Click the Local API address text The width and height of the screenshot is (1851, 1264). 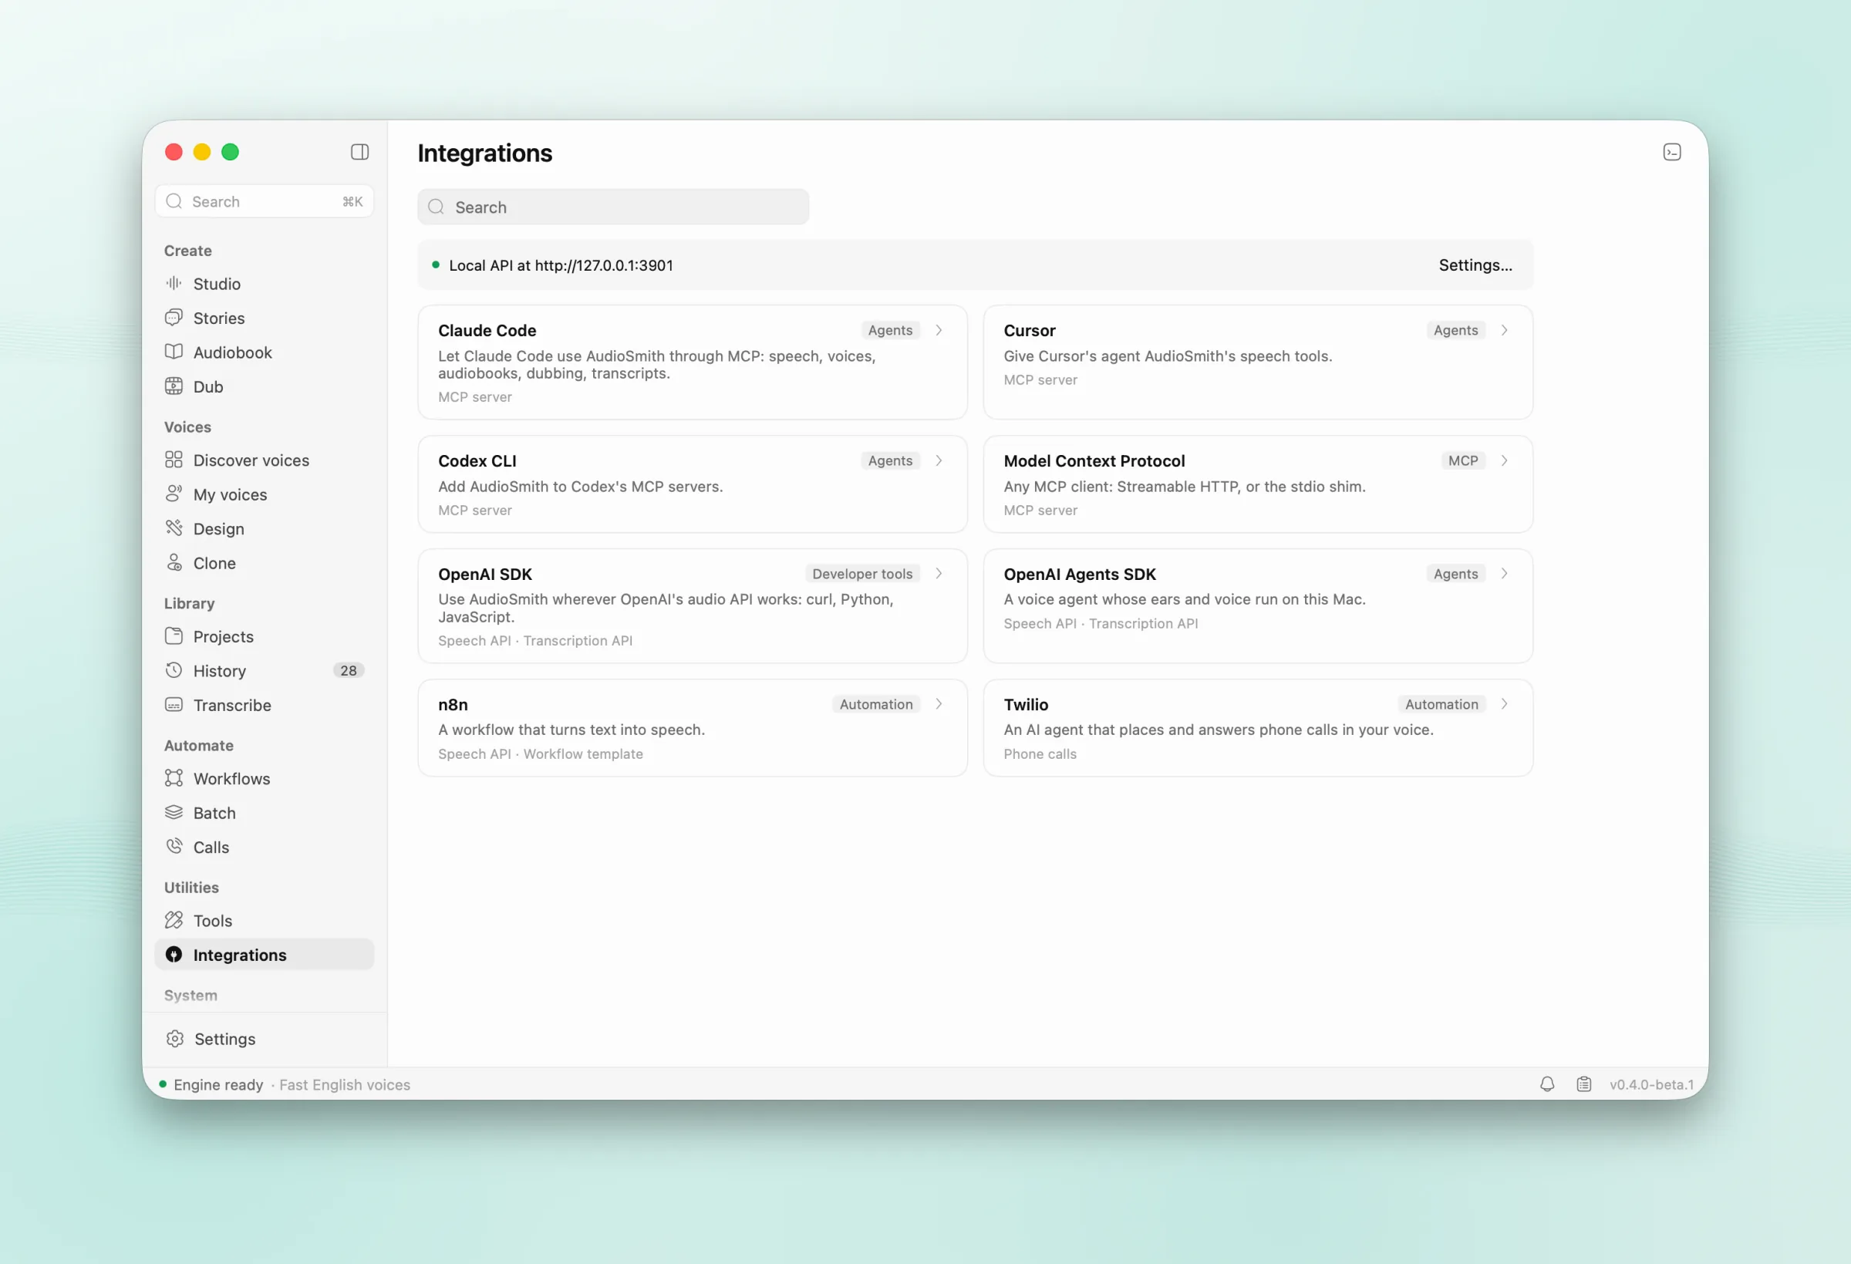tap(561, 265)
